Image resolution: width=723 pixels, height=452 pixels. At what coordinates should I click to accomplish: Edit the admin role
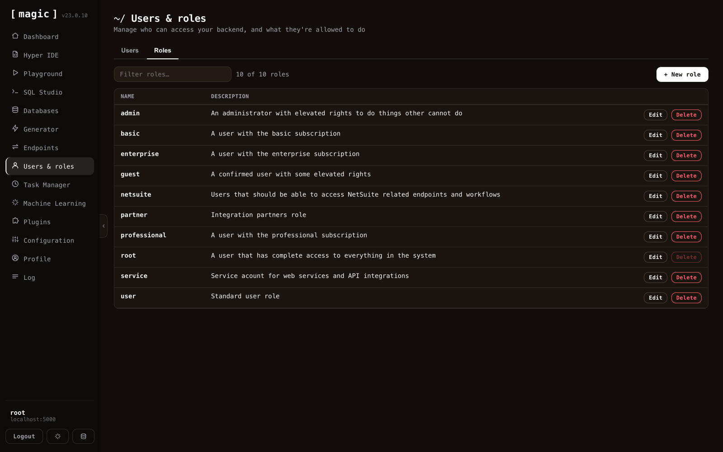[x=656, y=115]
